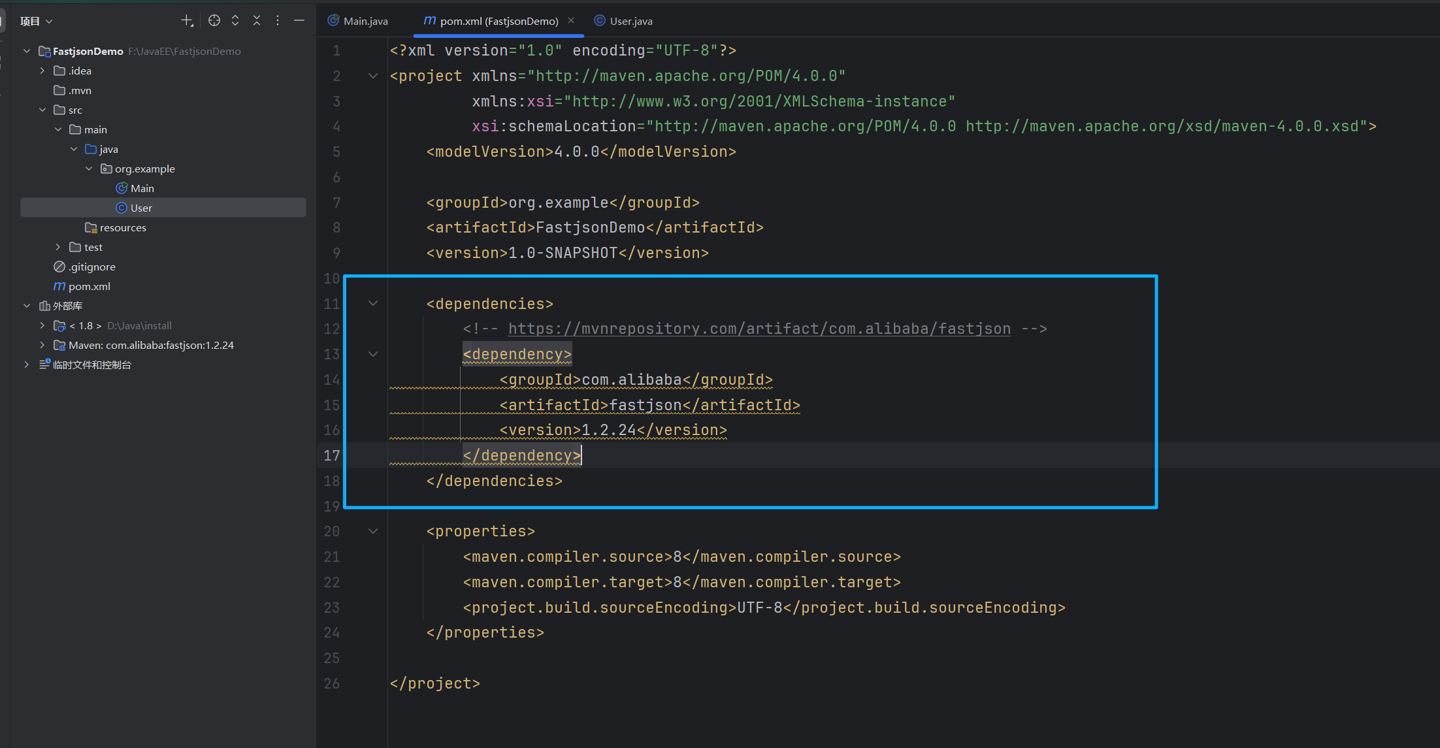Switch to the Main.java tab
The height and width of the screenshot is (748, 1440).
pyautogui.click(x=365, y=21)
